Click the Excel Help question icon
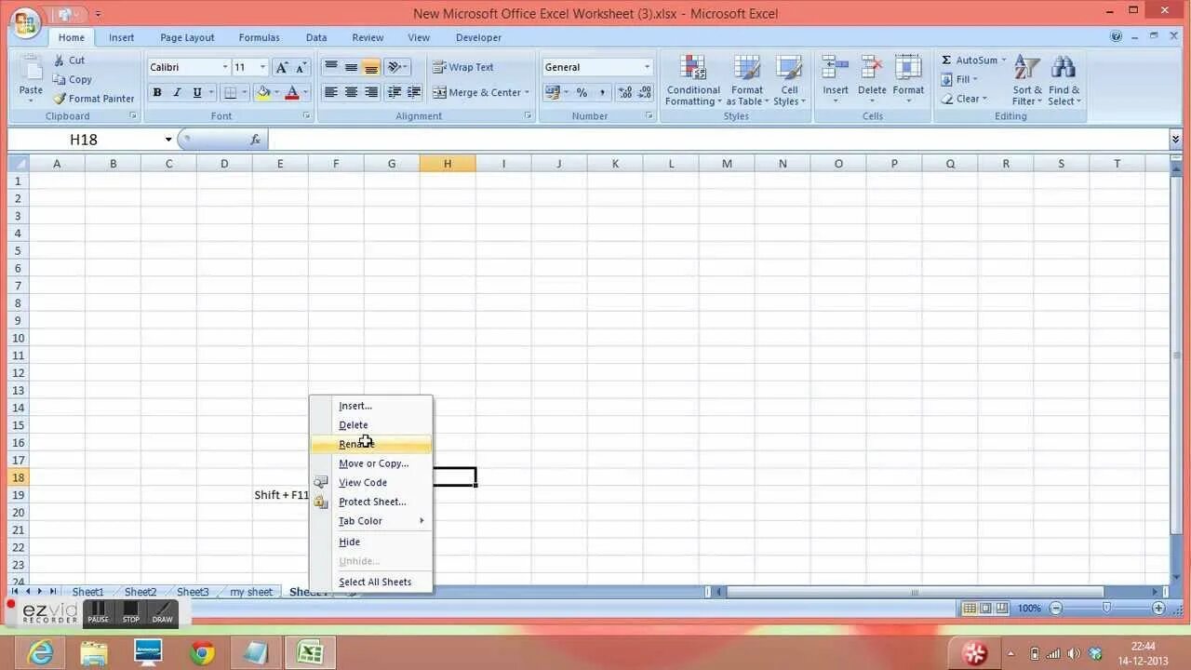Screen dimensions: 1191x670 click(1116, 37)
